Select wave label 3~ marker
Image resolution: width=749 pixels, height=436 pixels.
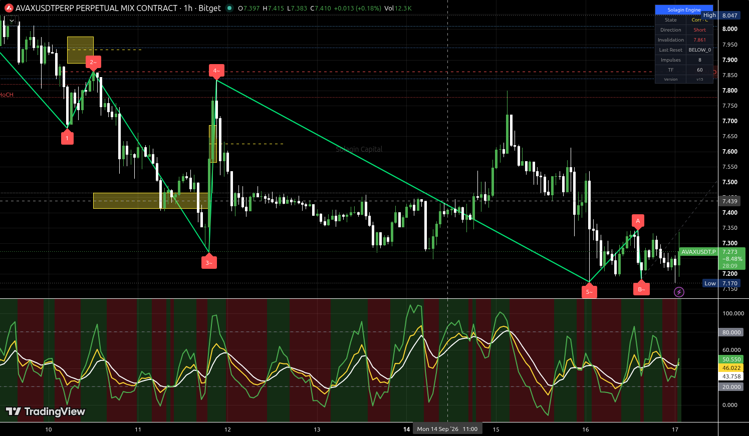(209, 262)
